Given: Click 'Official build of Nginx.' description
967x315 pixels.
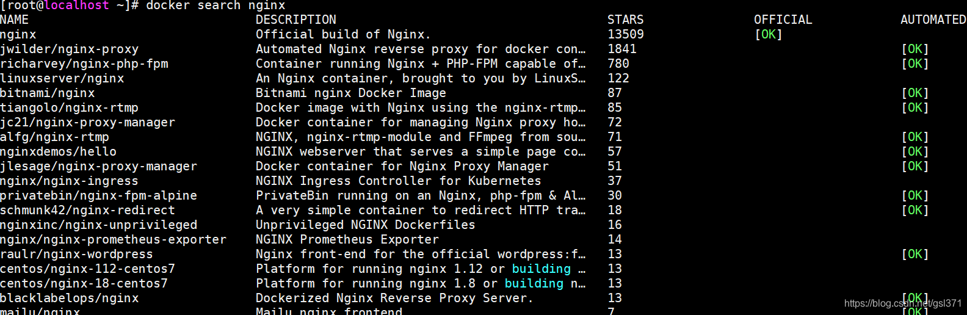Looking at the screenshot, I should 344,34.
